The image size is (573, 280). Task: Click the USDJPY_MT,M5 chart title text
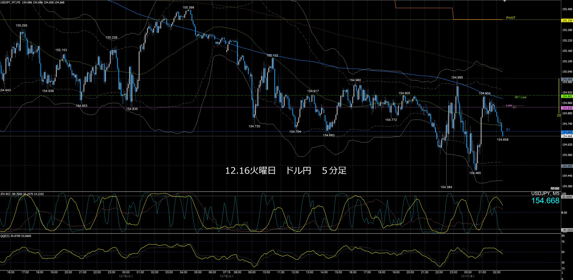coord(10,2)
